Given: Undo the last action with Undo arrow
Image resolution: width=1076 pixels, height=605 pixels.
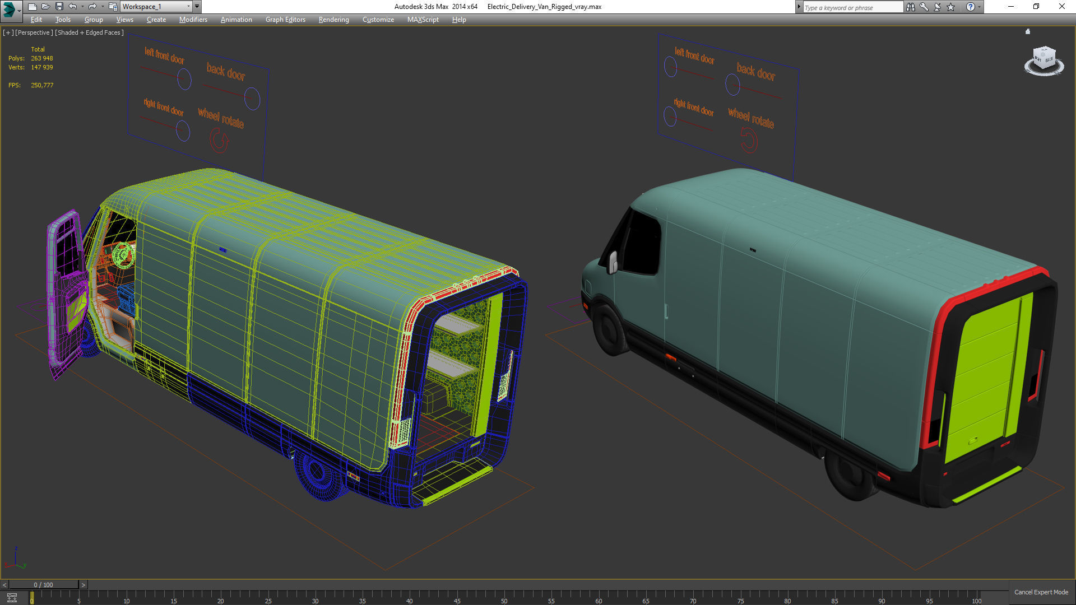Looking at the screenshot, I should pos(72,7).
